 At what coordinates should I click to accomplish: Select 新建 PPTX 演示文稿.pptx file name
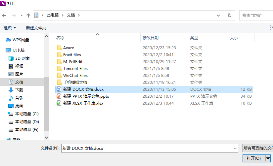(86, 96)
